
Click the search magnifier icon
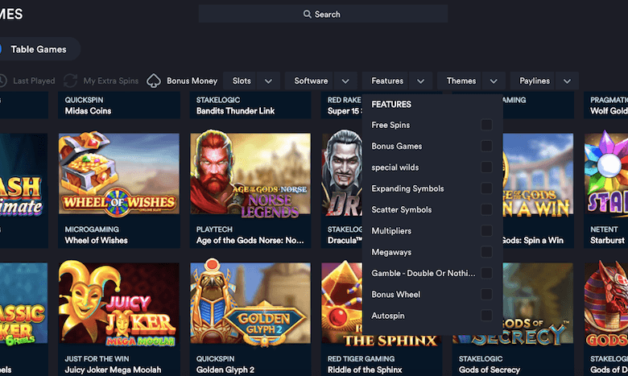[x=308, y=14]
